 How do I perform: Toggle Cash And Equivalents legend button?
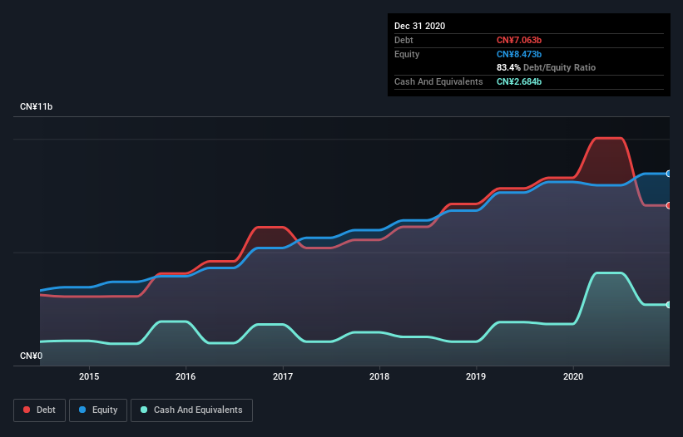click(x=191, y=410)
